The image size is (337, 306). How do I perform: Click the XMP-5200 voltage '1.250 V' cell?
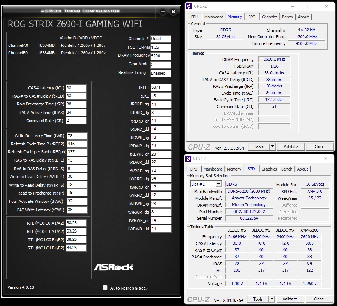click(x=310, y=283)
